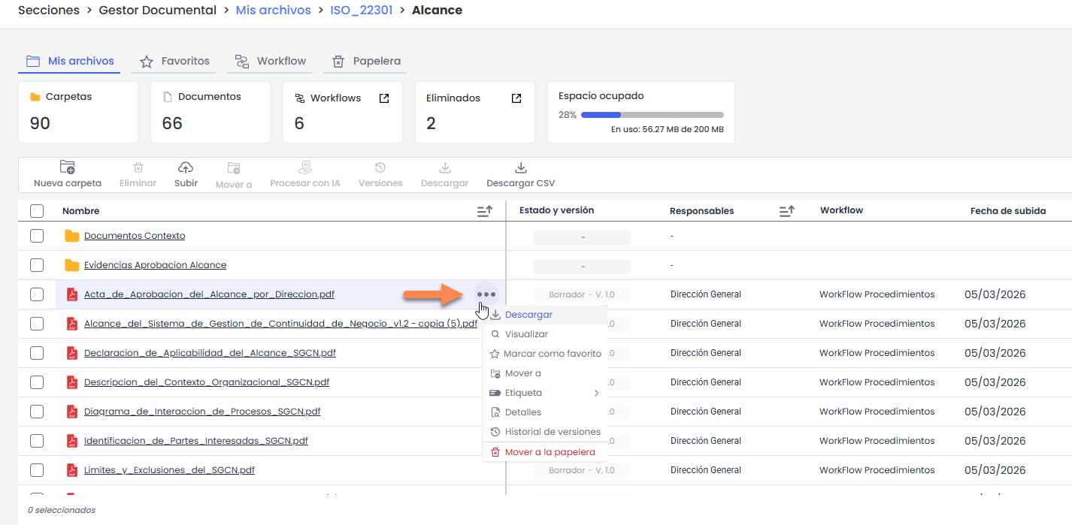Open Eliminados card external link icon

coord(516,98)
